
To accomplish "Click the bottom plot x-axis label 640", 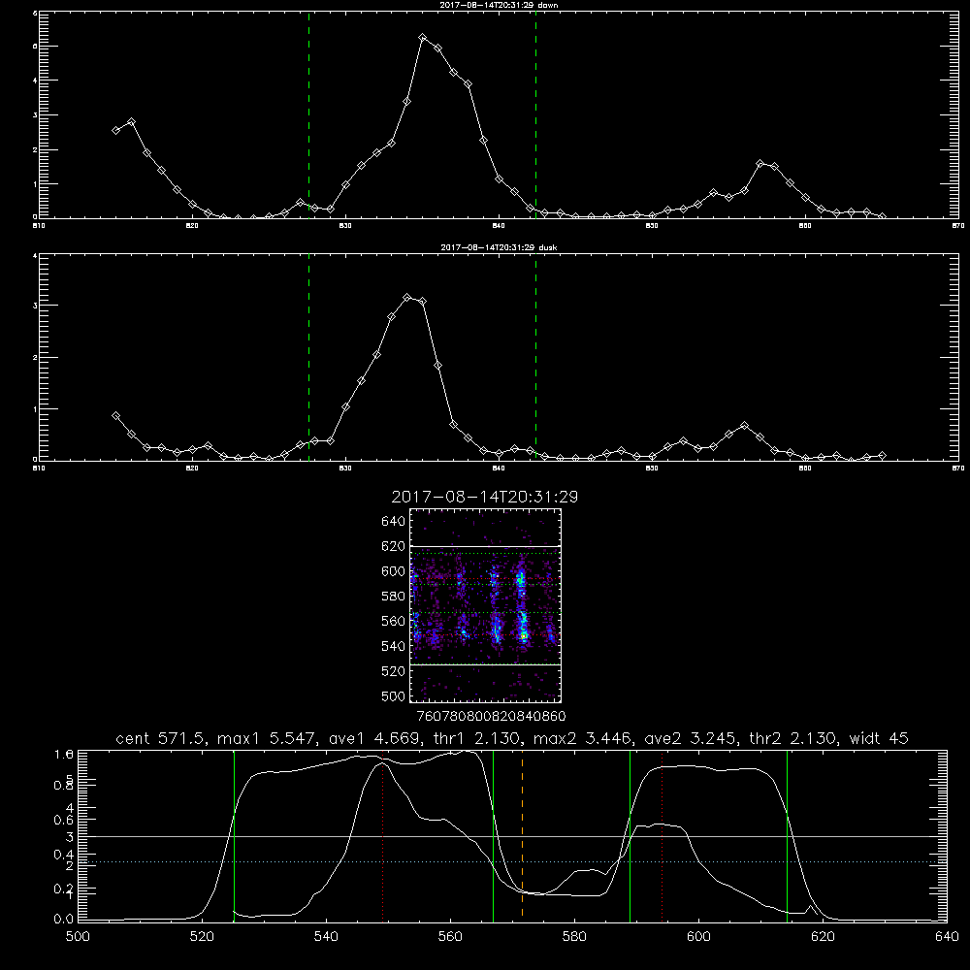I will tap(947, 937).
